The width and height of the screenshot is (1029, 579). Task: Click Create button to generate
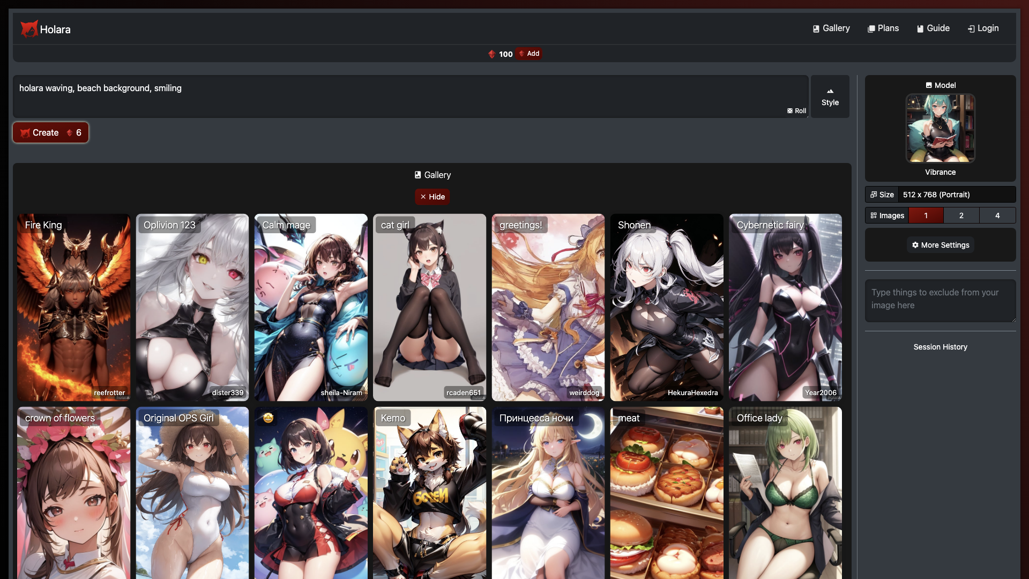click(x=50, y=132)
